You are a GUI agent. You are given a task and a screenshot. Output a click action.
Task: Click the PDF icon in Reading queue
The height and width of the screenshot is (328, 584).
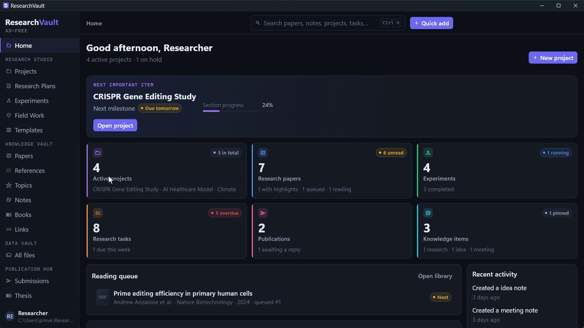point(103,297)
